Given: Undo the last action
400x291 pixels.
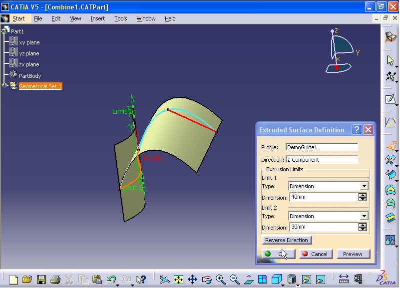Looking at the screenshot, I should 111,280.
